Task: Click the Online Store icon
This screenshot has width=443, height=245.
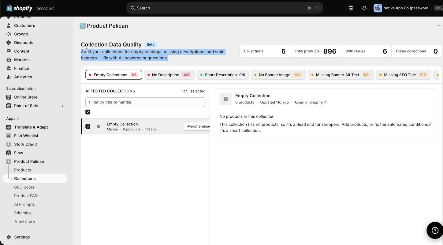Action: point(9,97)
